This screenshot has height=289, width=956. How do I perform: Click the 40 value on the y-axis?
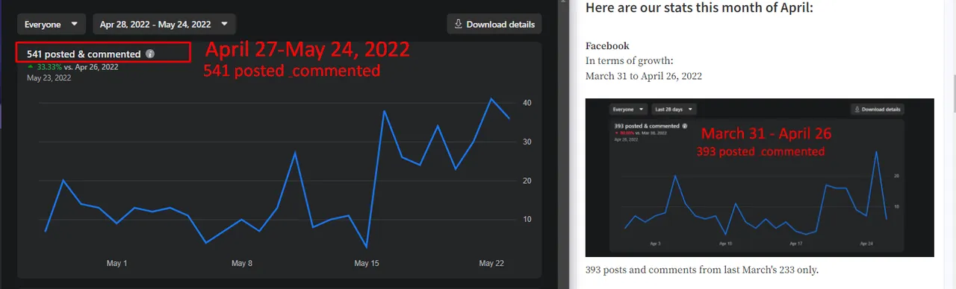coord(527,103)
